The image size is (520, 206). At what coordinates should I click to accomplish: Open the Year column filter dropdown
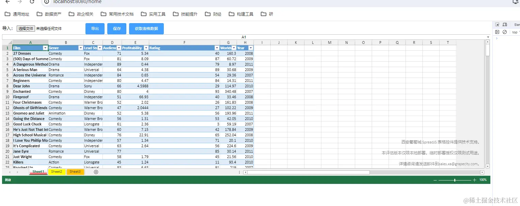pyautogui.click(x=251, y=48)
